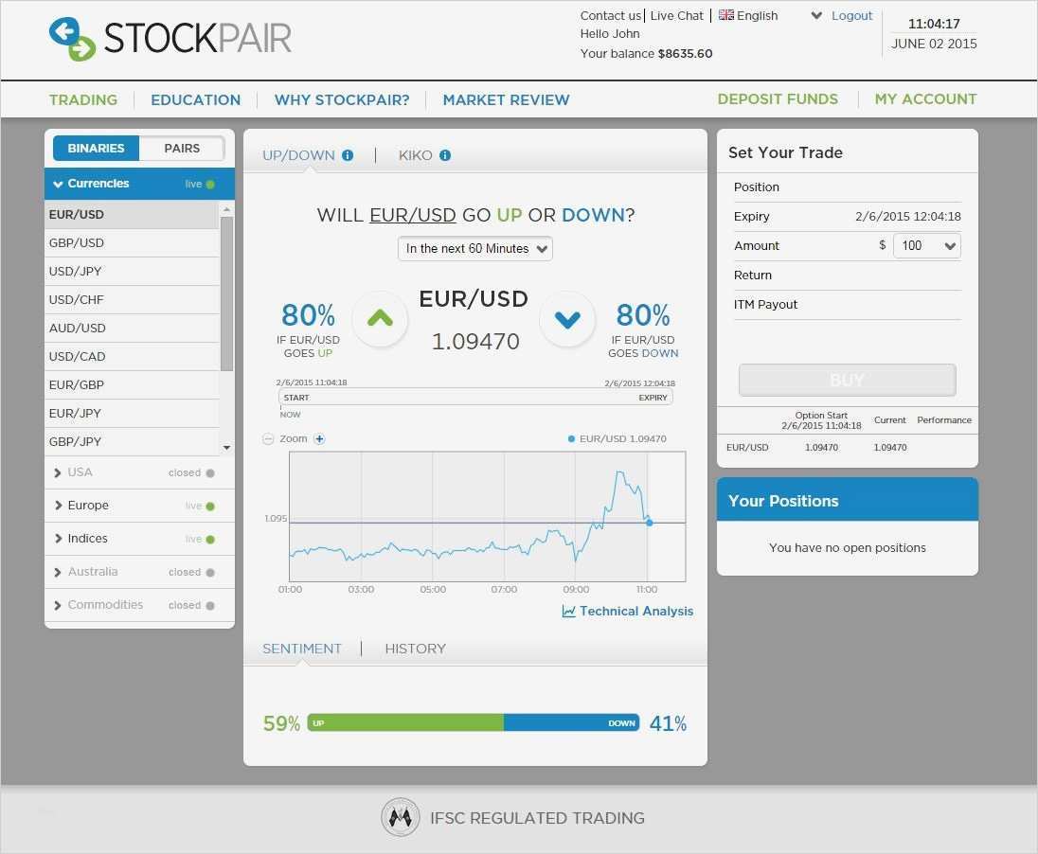Expand the USA category

(139, 472)
